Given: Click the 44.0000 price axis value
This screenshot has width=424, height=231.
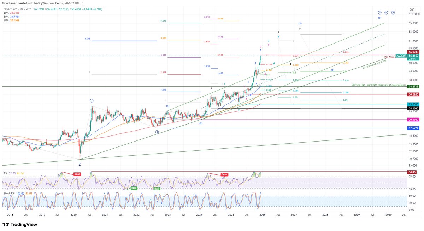Looking at the screenshot, I should click(413, 71).
